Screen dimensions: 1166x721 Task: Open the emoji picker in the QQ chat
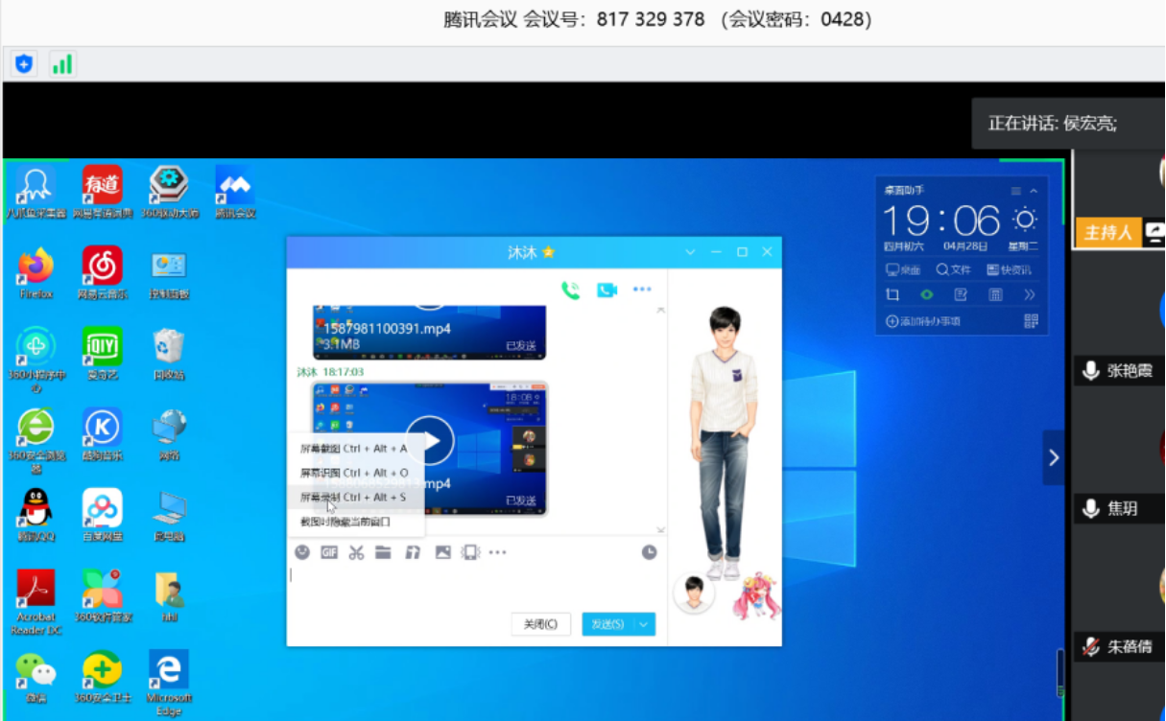302,553
